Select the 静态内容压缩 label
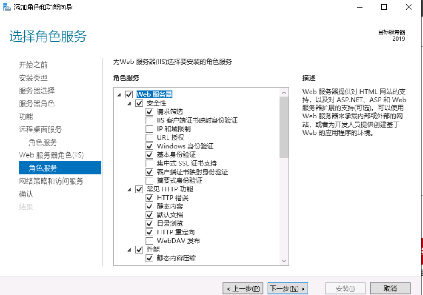The height and width of the screenshot is (295, 423). [x=177, y=258]
